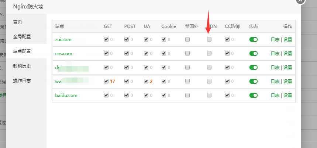Turn off status switch for ces.com
The width and height of the screenshot is (317, 148).
[253, 54]
